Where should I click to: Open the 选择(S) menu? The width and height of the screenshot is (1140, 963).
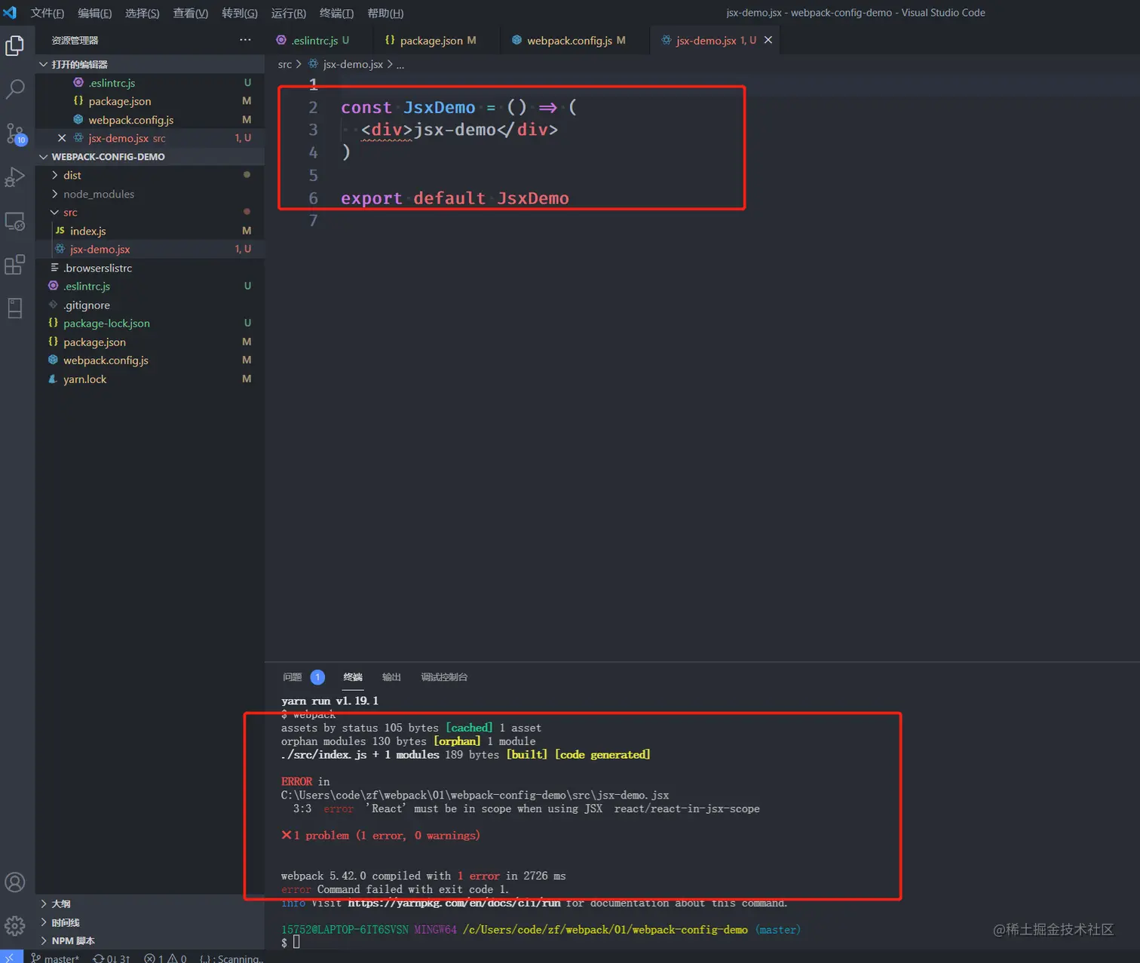coord(142,13)
